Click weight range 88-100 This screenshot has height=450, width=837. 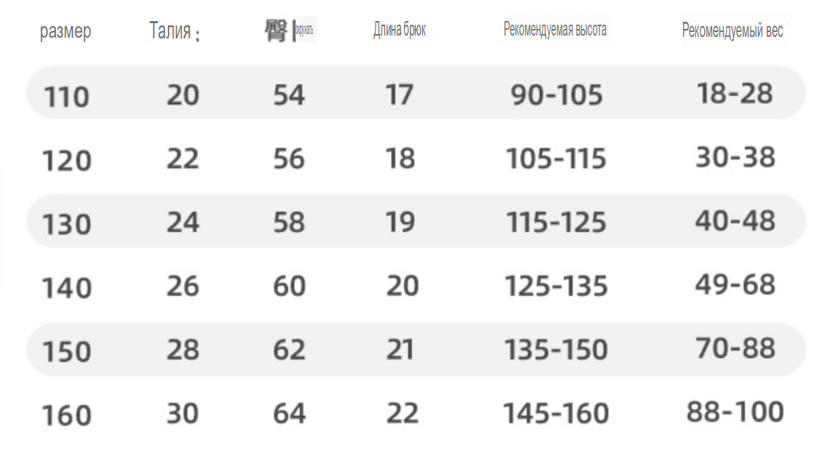tap(735, 412)
